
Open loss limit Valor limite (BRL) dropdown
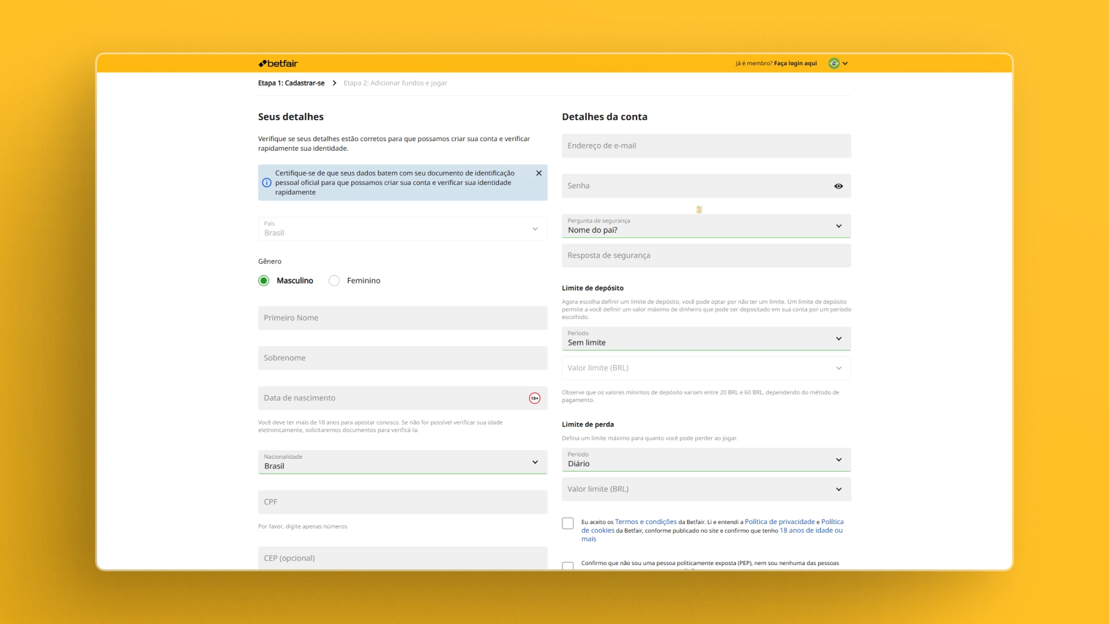click(706, 489)
